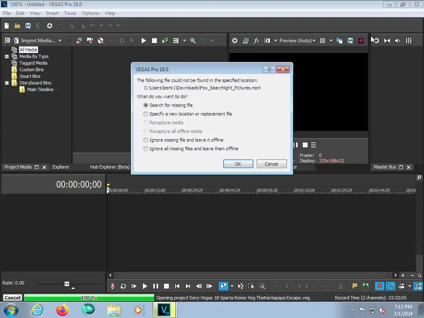The height and width of the screenshot is (318, 424).
Task: Open a project with the folder icon
Action: coord(17,26)
